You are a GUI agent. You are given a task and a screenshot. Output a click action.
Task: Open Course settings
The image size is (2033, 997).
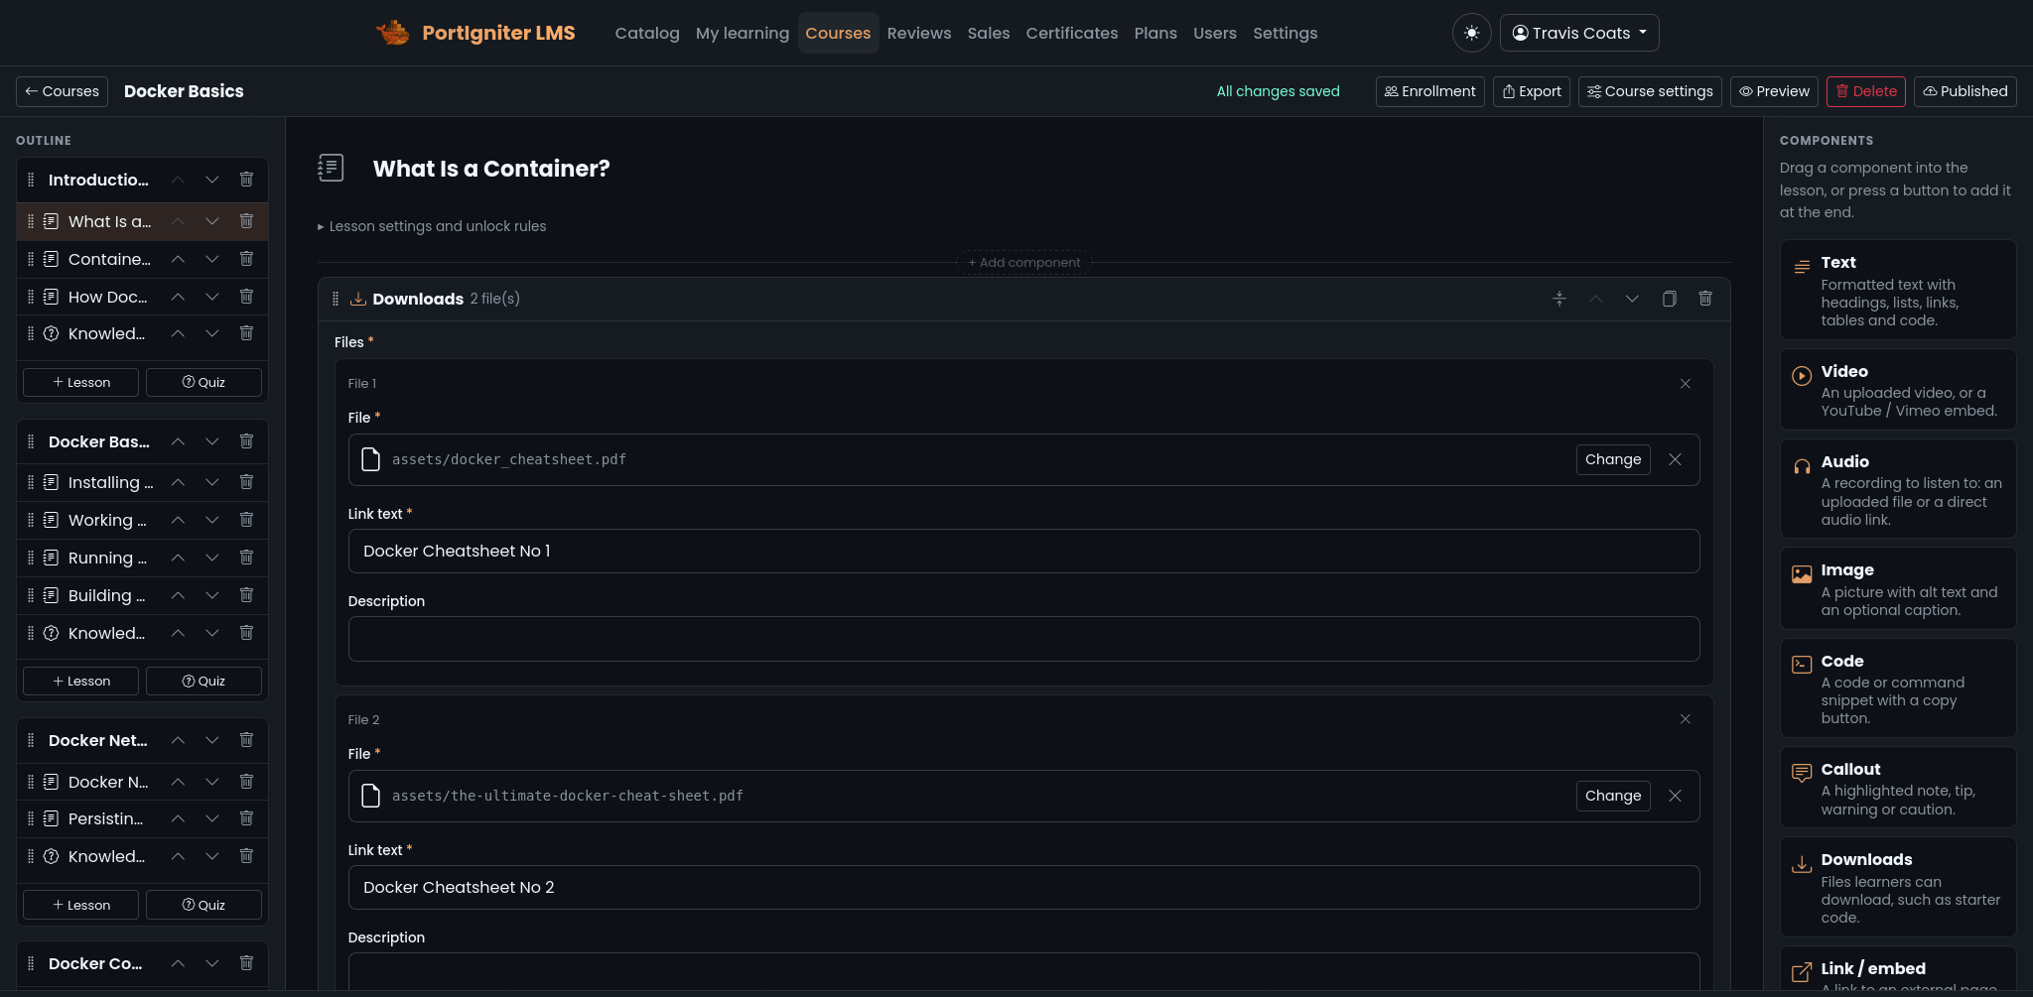1650,91
